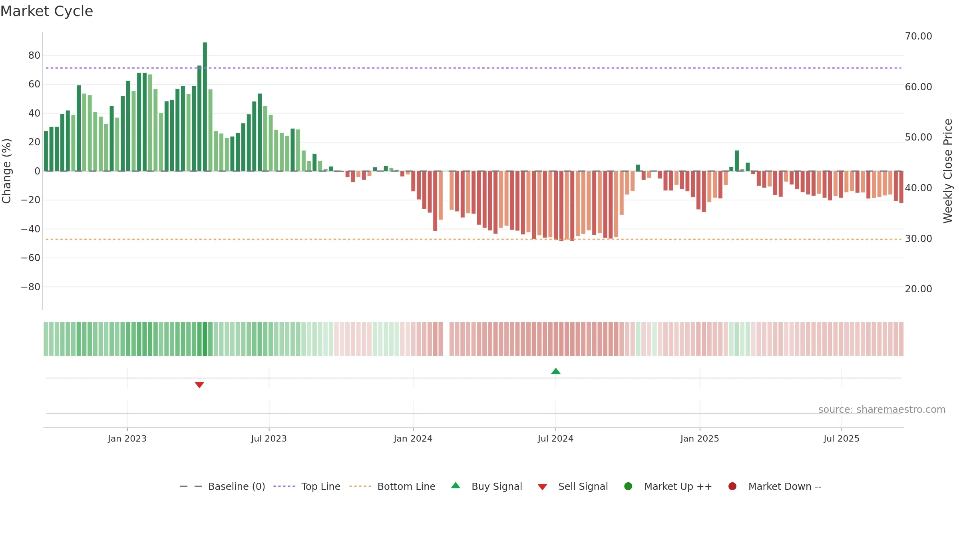Click the Jul 2025 axis label
Viewport: 959px width, 539px height.
pos(842,439)
